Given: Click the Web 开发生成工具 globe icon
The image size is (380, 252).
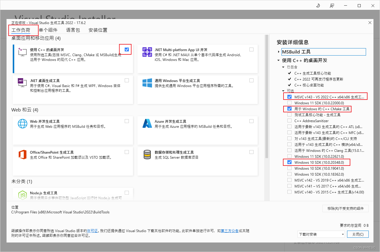Looking at the screenshot, I should coord(22,123).
